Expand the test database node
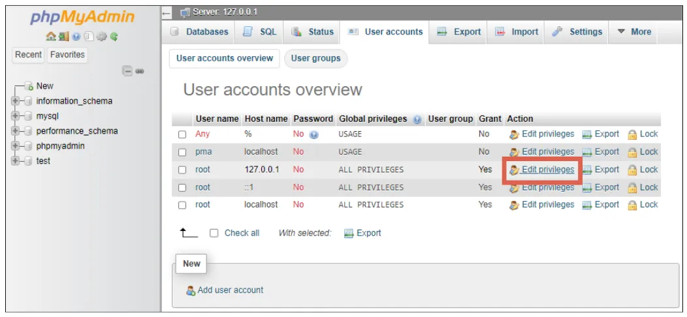The height and width of the screenshot is (317, 687). coord(16,160)
